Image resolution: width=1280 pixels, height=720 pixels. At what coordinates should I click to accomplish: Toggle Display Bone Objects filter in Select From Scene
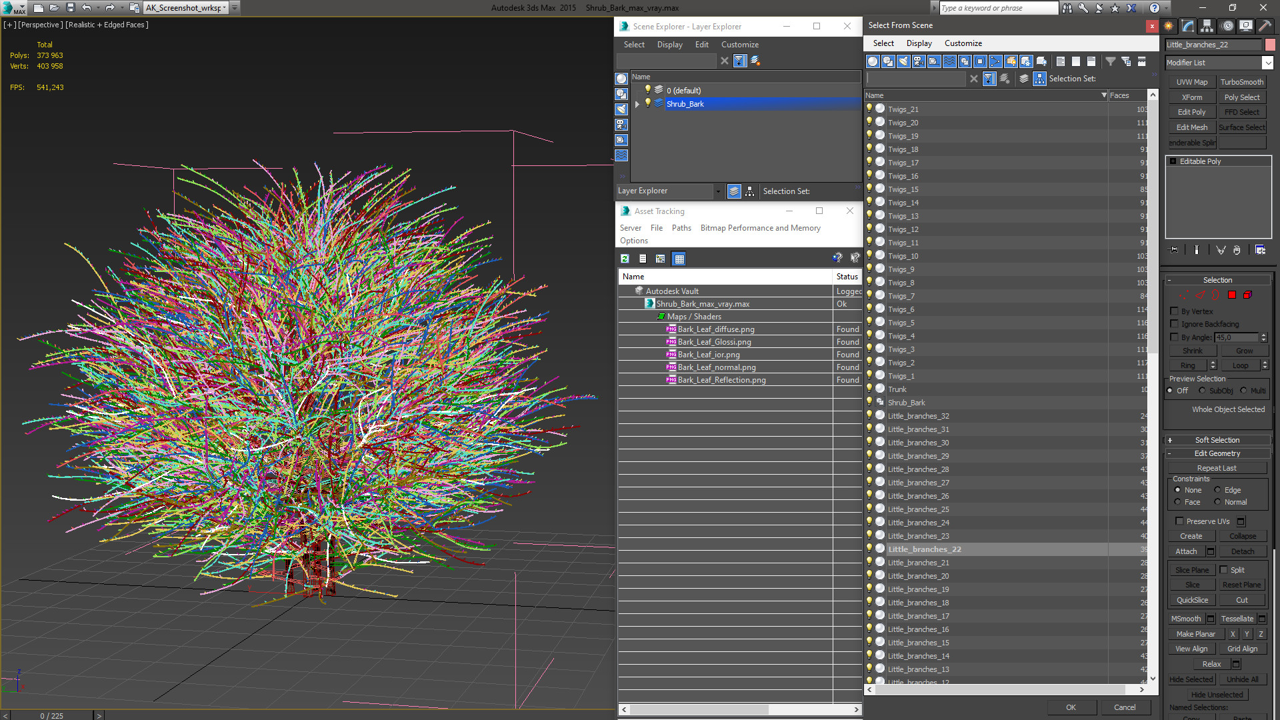[x=995, y=61]
